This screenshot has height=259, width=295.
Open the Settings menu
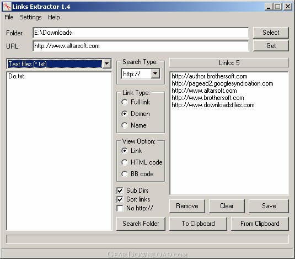tap(31, 17)
